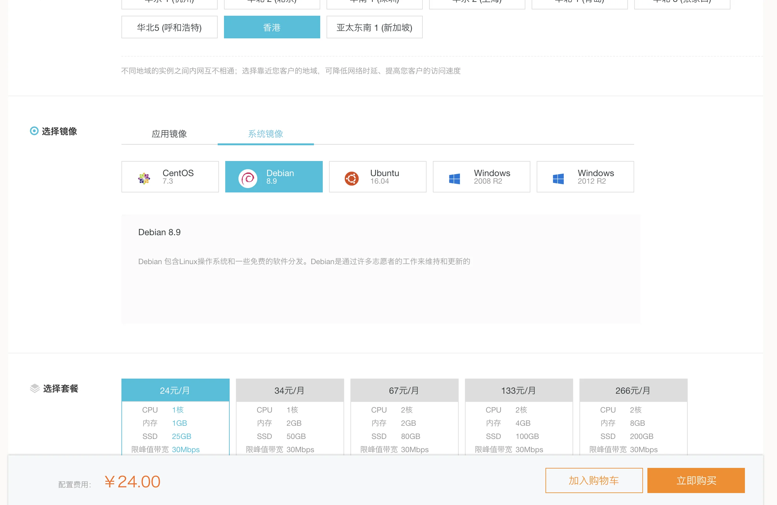
Task: Click the Debian 8.9 description heading
Action: click(159, 232)
